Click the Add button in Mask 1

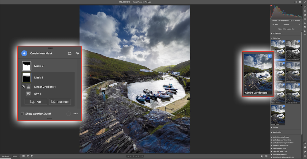pos(36,102)
